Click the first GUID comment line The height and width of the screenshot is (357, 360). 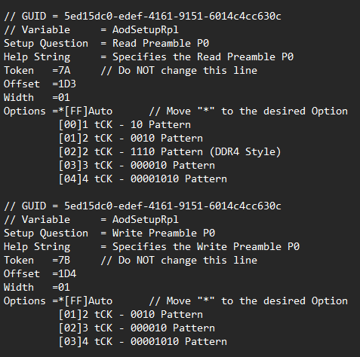pyautogui.click(x=143, y=17)
